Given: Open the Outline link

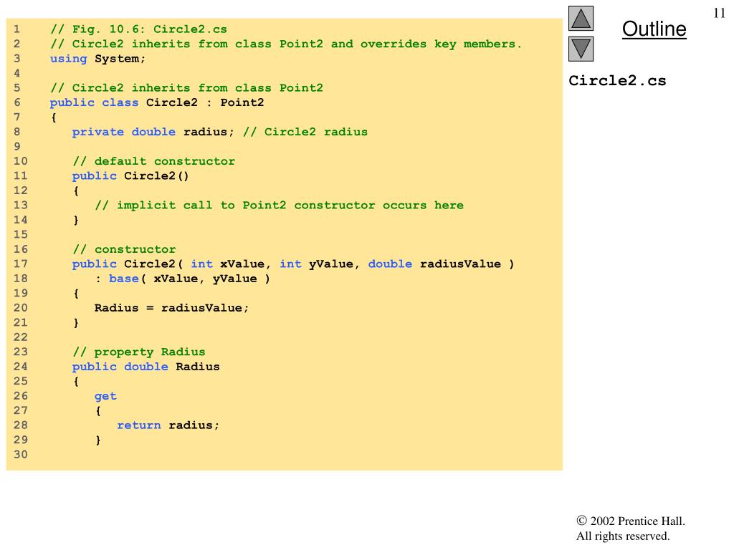Looking at the screenshot, I should click(654, 29).
